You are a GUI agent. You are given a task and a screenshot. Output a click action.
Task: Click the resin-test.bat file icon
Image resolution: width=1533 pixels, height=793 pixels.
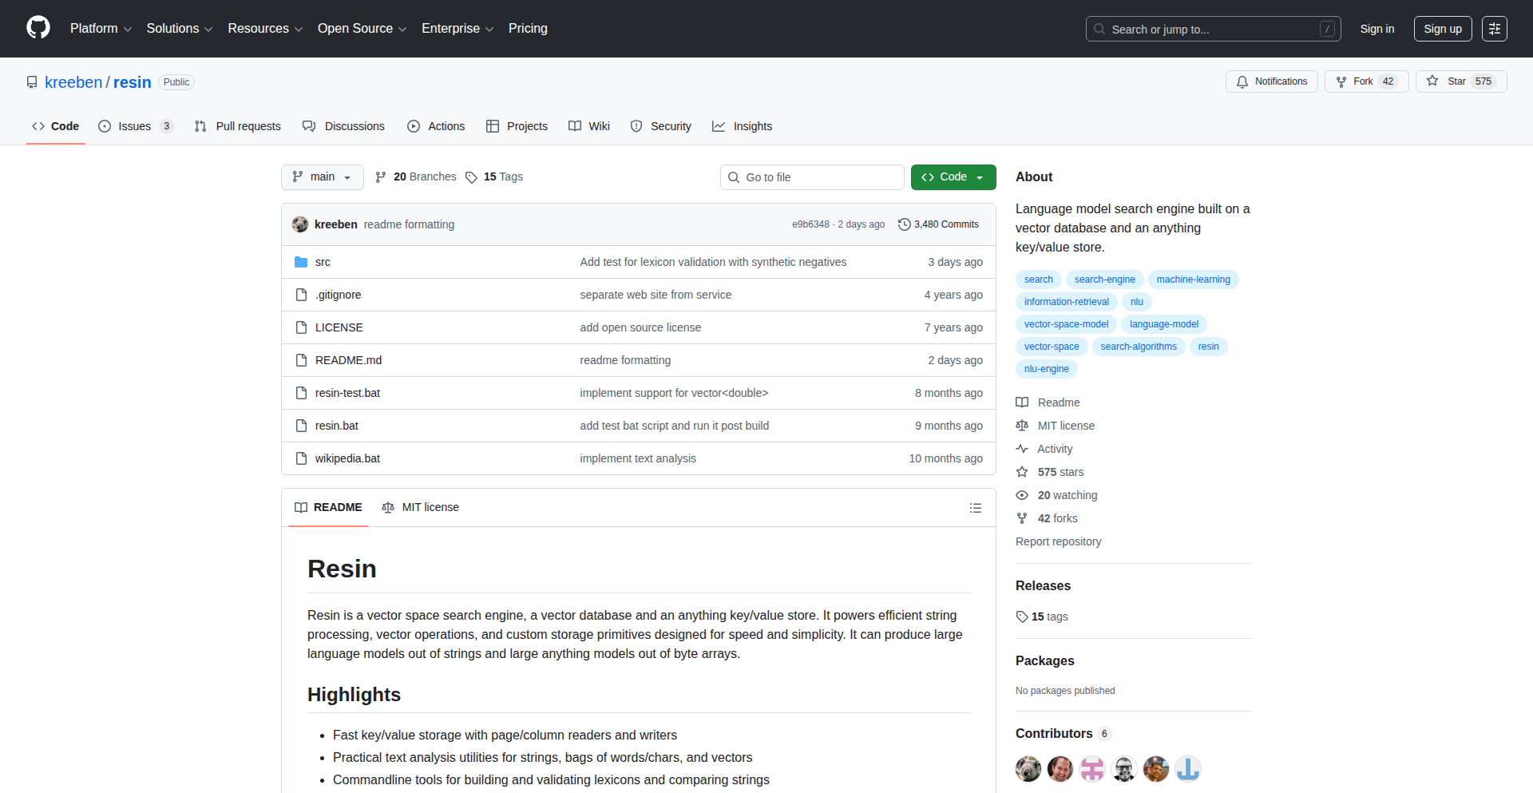(x=301, y=393)
